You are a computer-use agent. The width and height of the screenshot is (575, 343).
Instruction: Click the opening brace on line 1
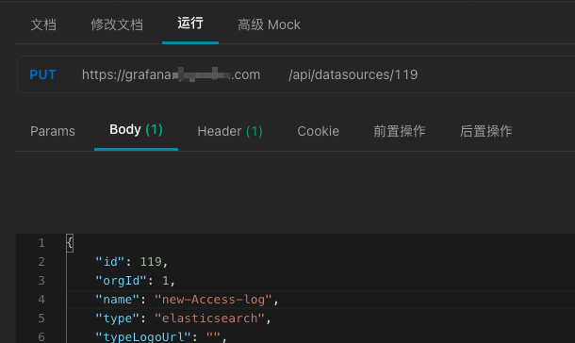[70, 243]
